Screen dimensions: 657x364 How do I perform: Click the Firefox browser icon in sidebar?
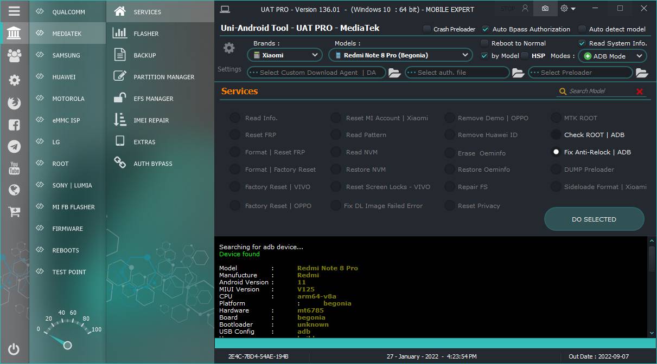pyautogui.click(x=14, y=102)
